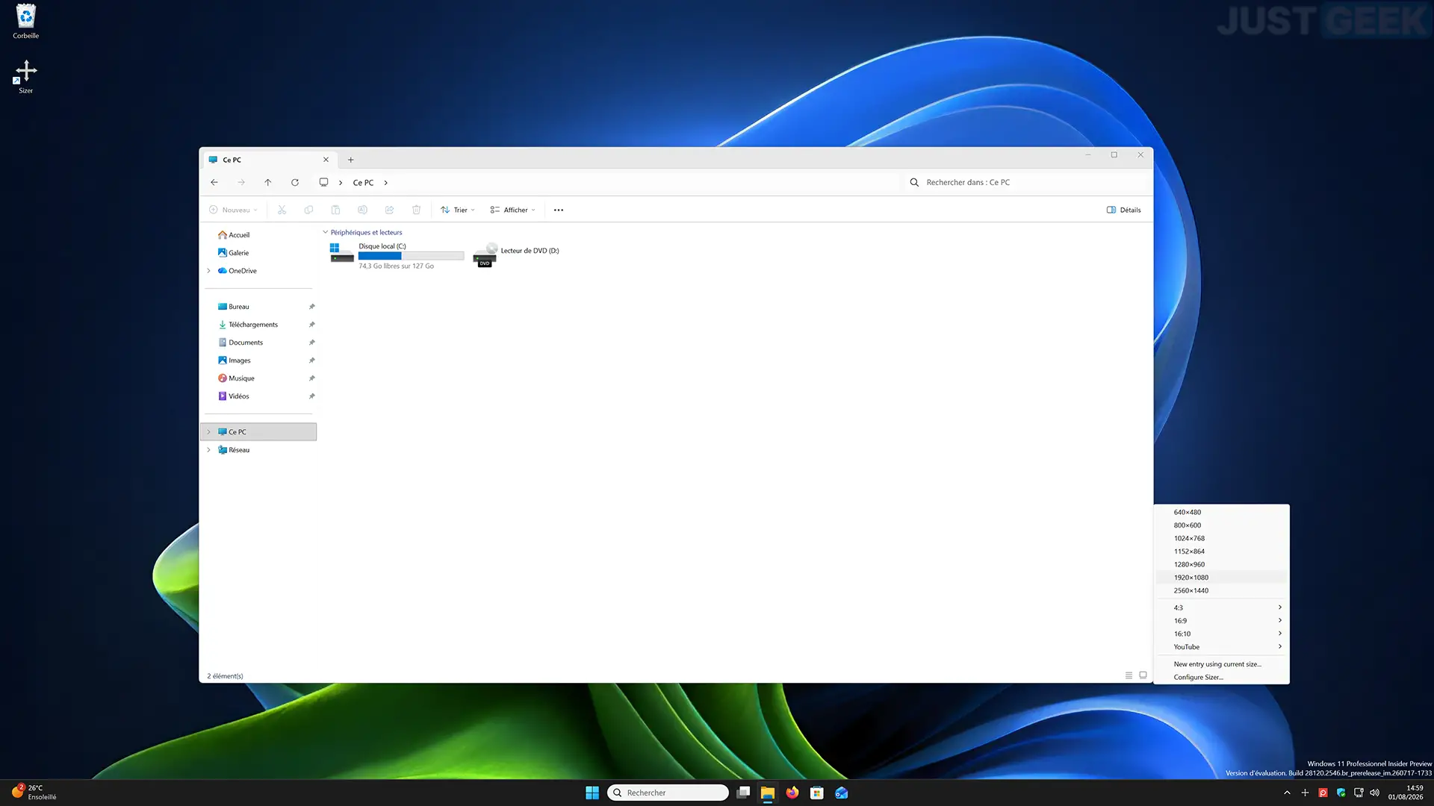Go up one folder level arrow
Image resolution: width=1434 pixels, height=806 pixels.
point(268,182)
